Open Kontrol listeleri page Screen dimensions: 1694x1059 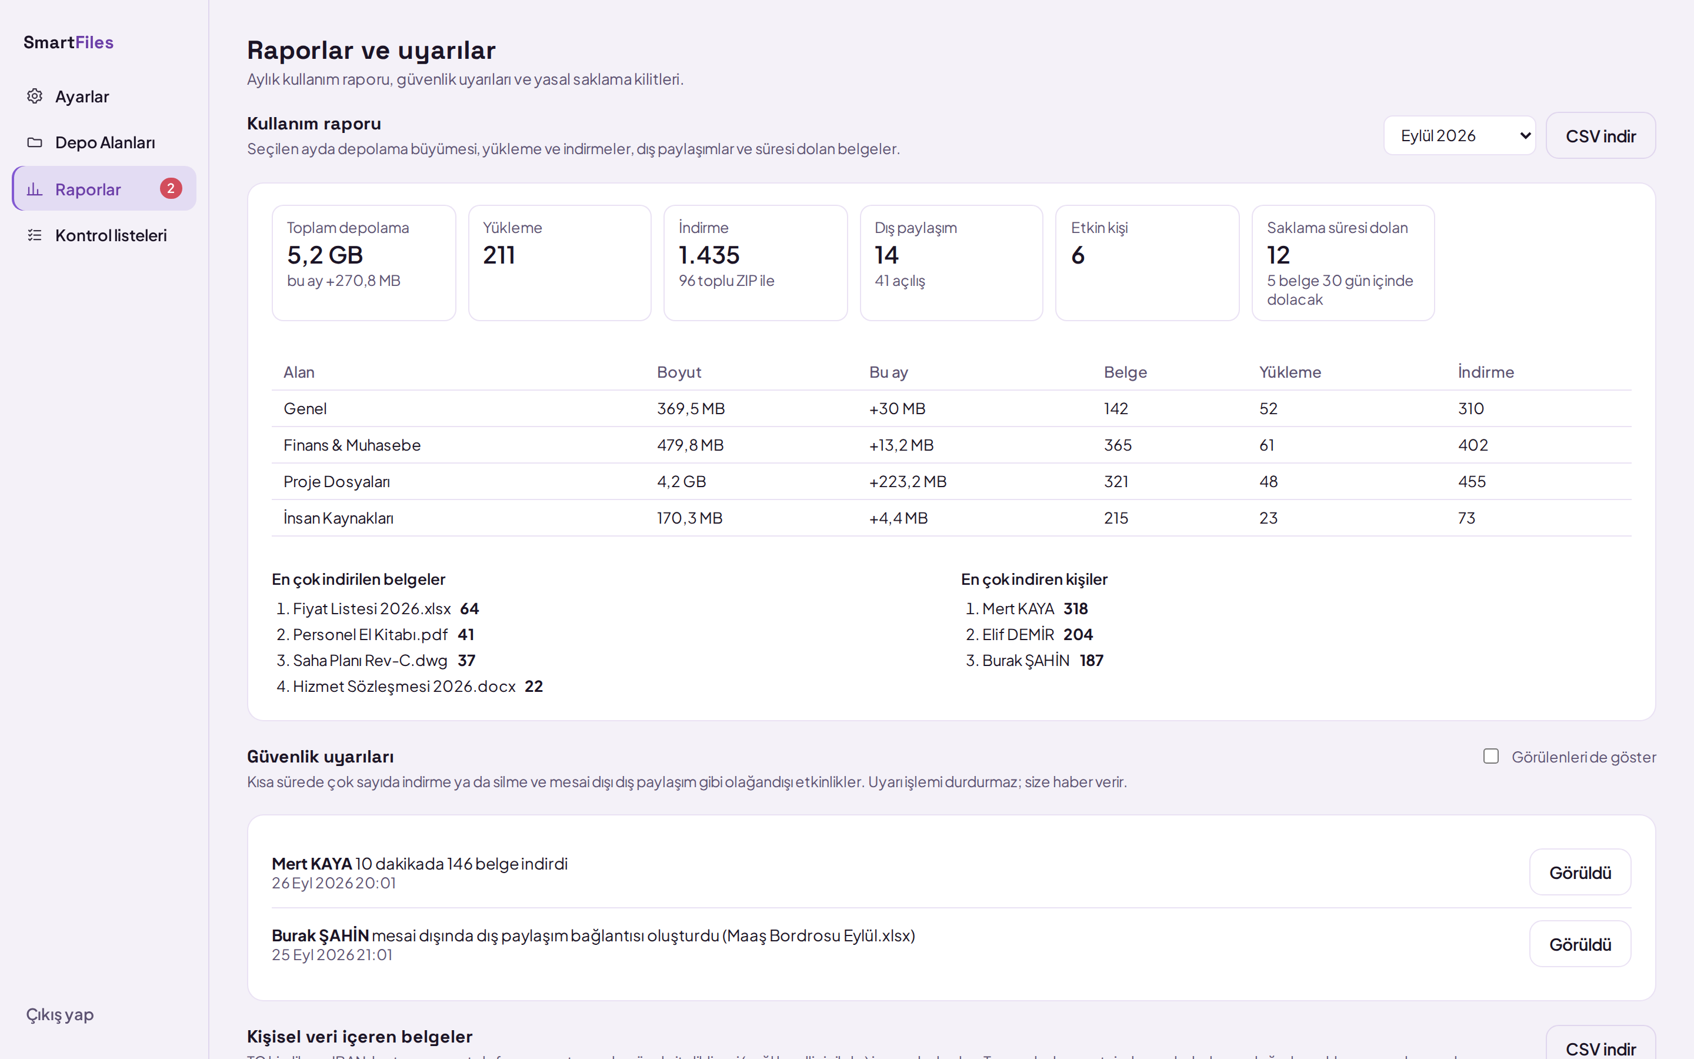click(104, 235)
